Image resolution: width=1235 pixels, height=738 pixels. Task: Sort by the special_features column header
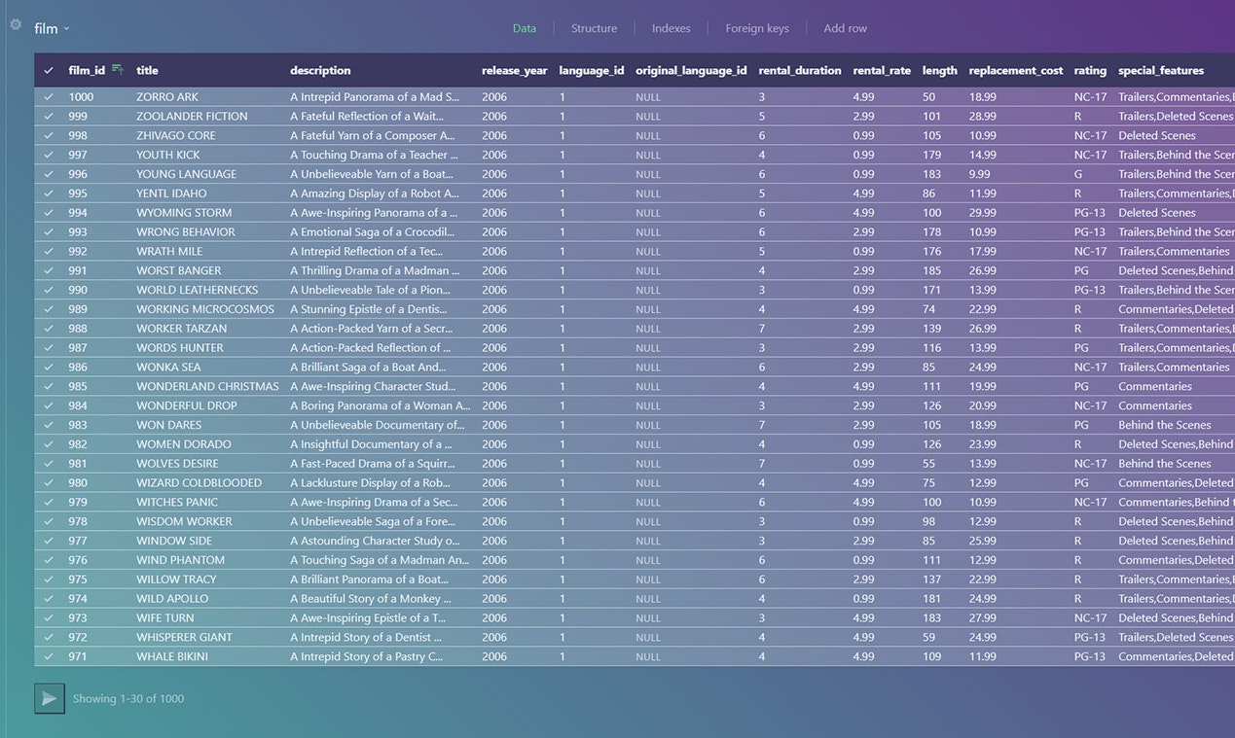(1161, 70)
